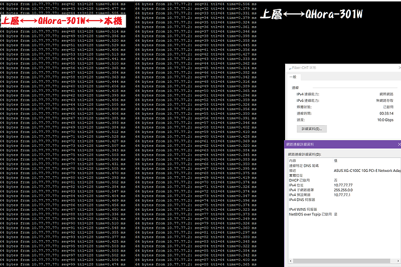Click the 連線時間 value 00:38:14
Image resolution: width=401 pixels, height=267 pixels.
[x=387, y=113]
